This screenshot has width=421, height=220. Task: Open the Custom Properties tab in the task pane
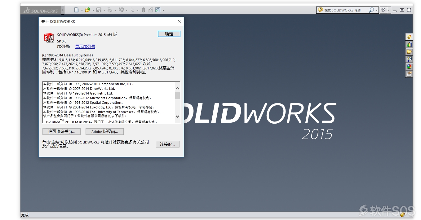[409, 74]
